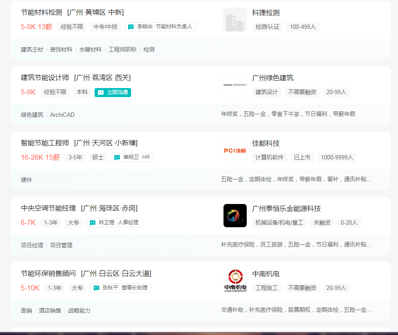Click the 科捷检测 placeholder company logo
The width and height of the screenshot is (398, 335).
pyautogui.click(x=235, y=20)
